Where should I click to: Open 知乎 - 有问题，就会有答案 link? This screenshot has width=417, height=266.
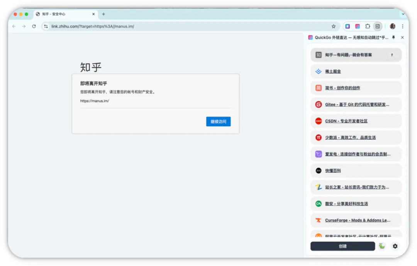pos(348,55)
